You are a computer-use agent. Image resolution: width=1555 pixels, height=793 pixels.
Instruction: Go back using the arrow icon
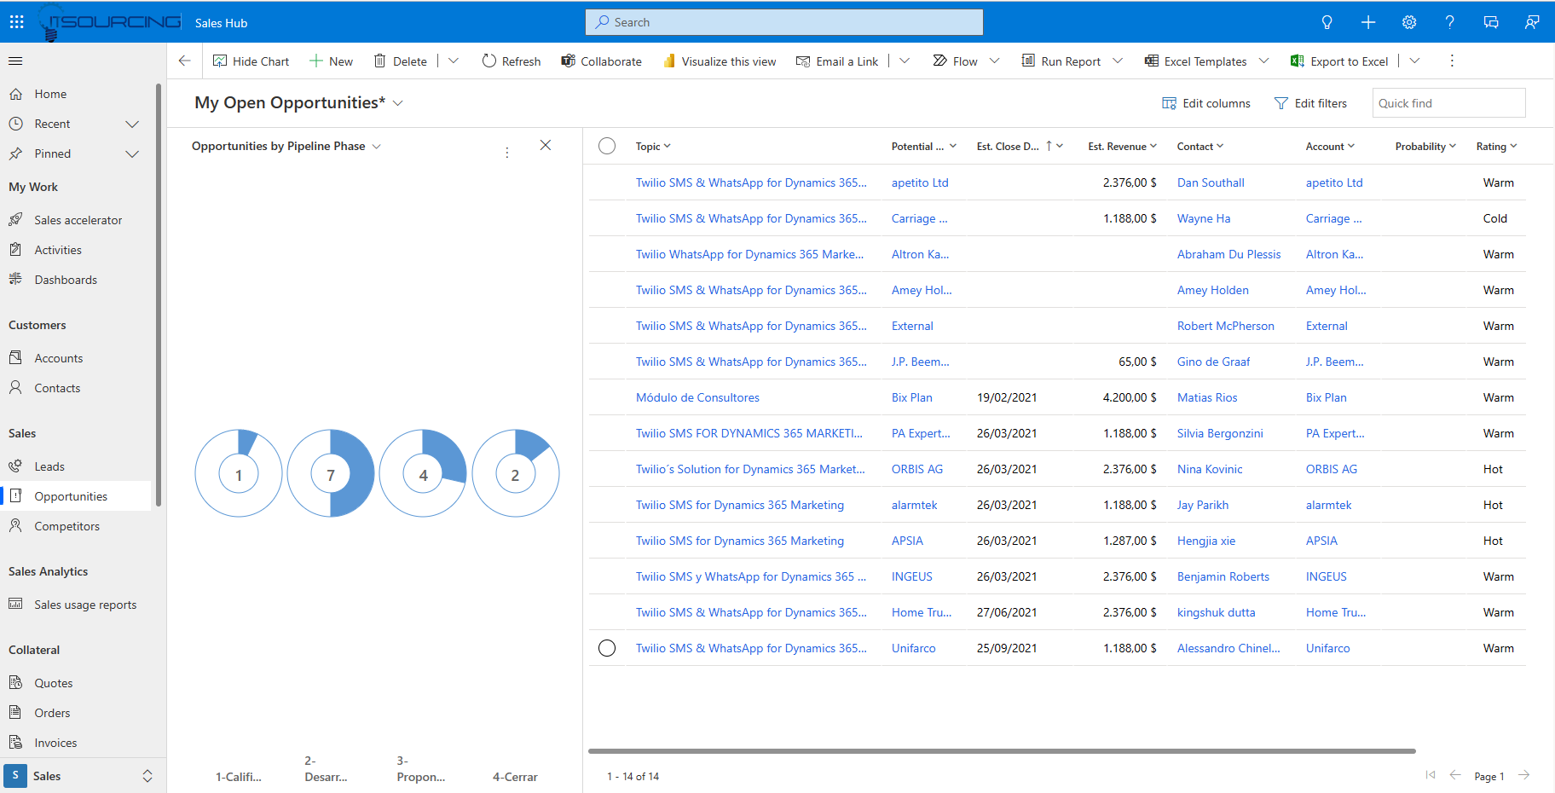pos(184,61)
